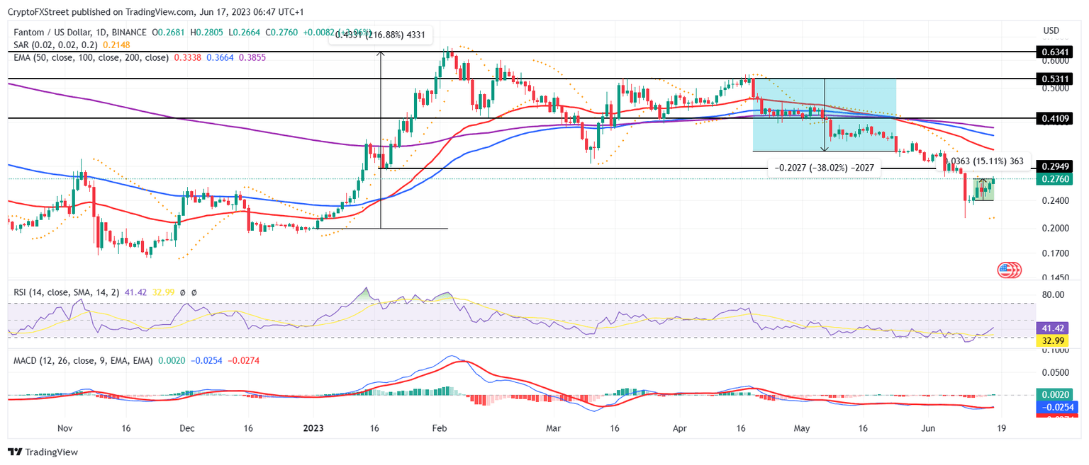1089x465 pixels.
Task: Click the TradingView logo at bottom left
Action: point(43,452)
